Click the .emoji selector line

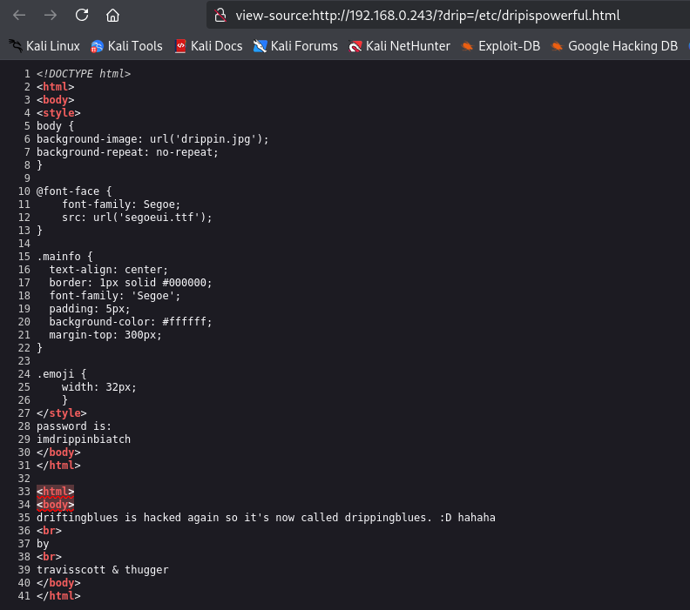pyautogui.click(x=62, y=374)
